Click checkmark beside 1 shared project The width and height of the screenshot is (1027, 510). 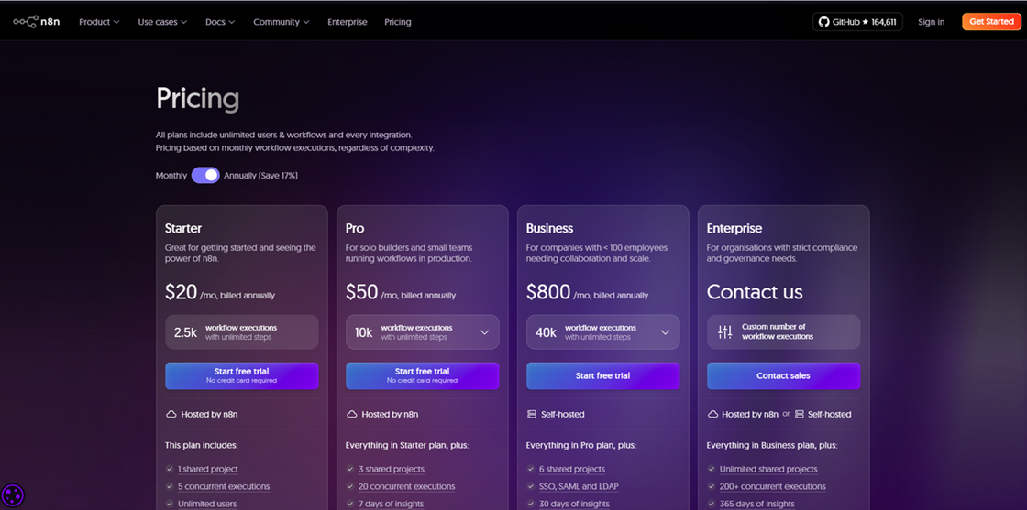[x=171, y=469]
